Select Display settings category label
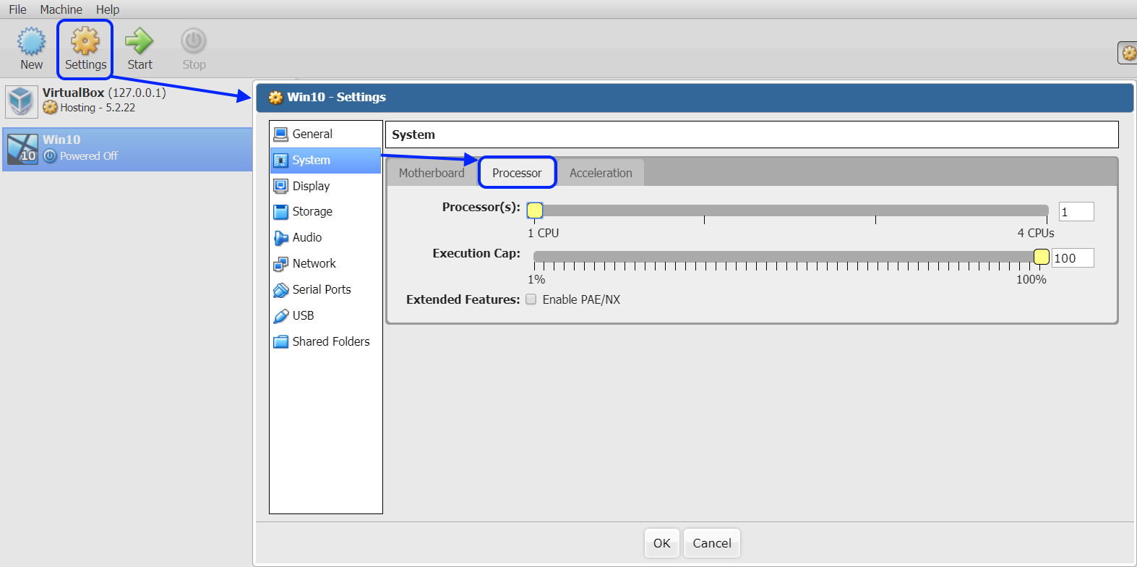This screenshot has width=1137, height=567. (311, 186)
